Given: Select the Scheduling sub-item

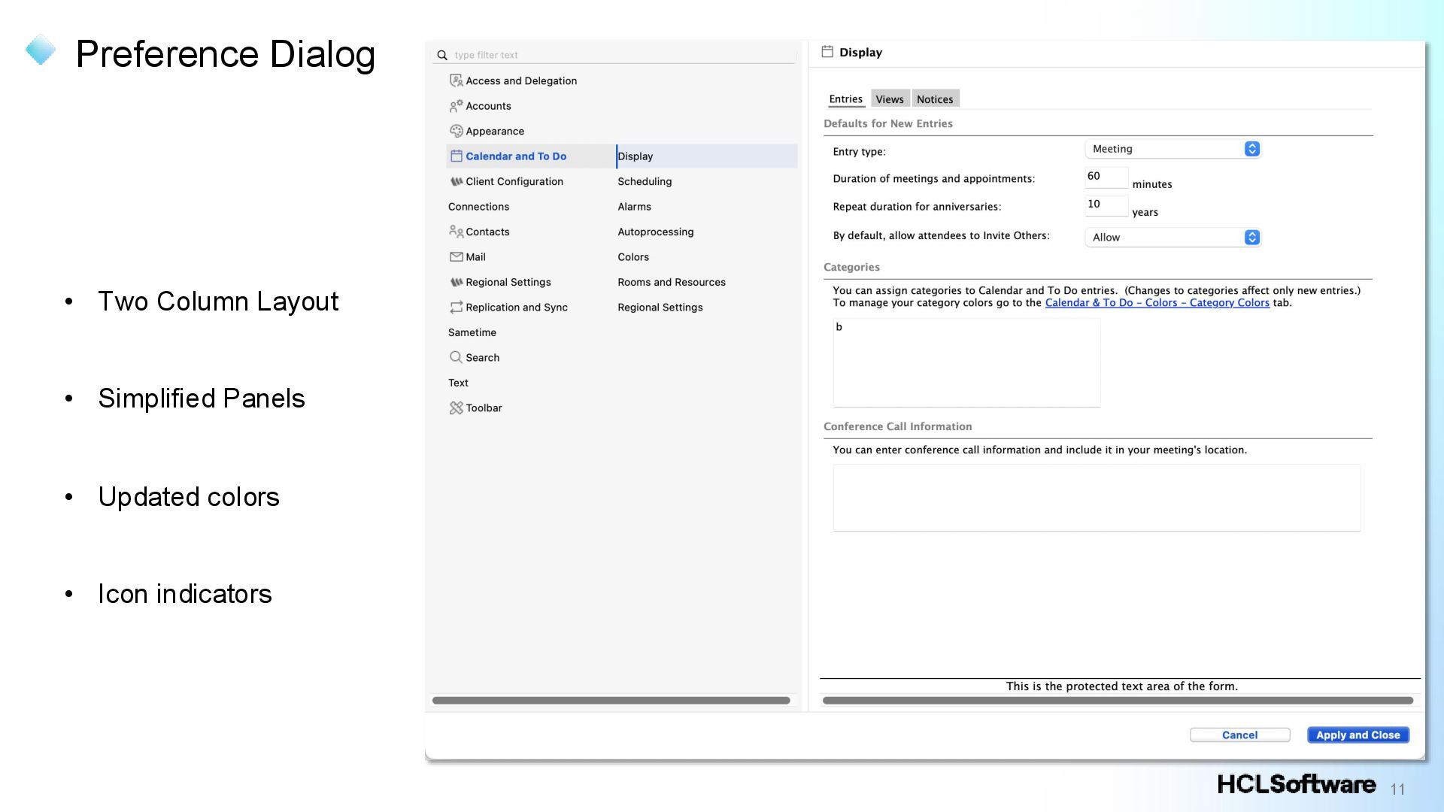Looking at the screenshot, I should coord(645,181).
